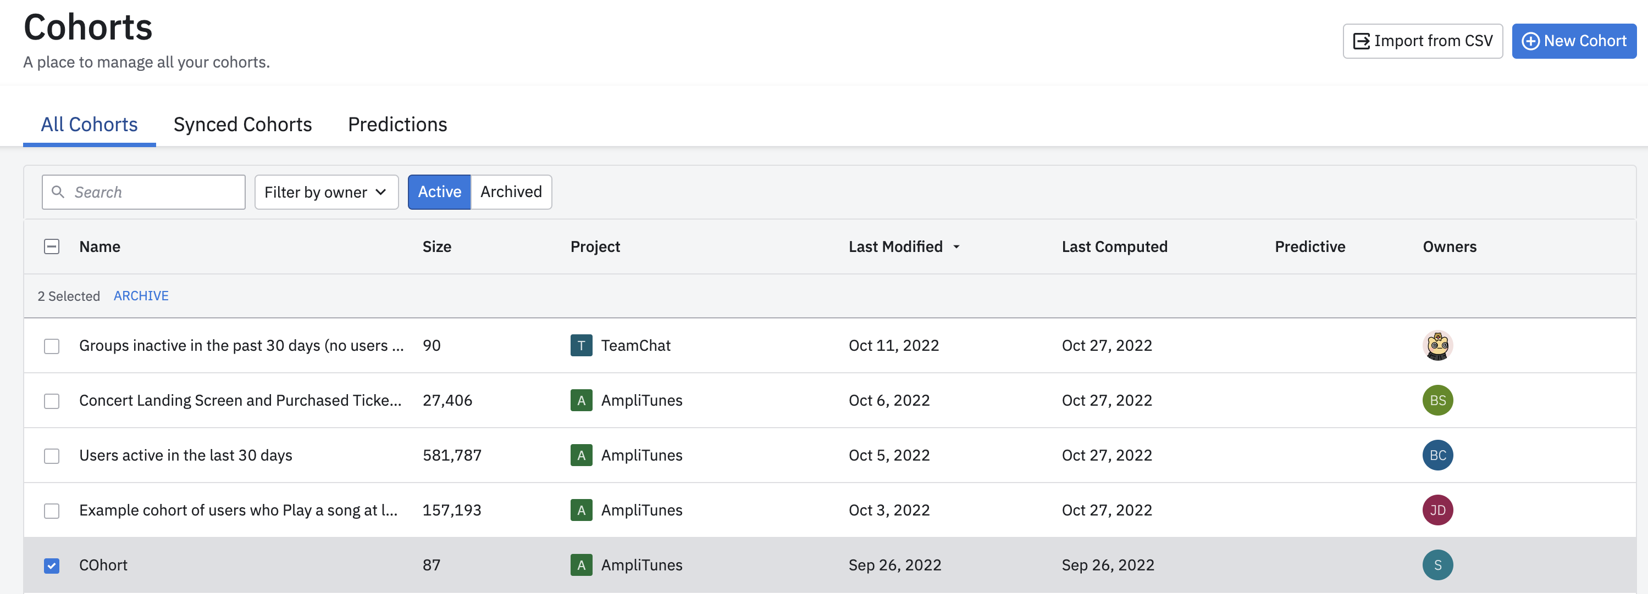Show Archived cohorts

coord(511,192)
